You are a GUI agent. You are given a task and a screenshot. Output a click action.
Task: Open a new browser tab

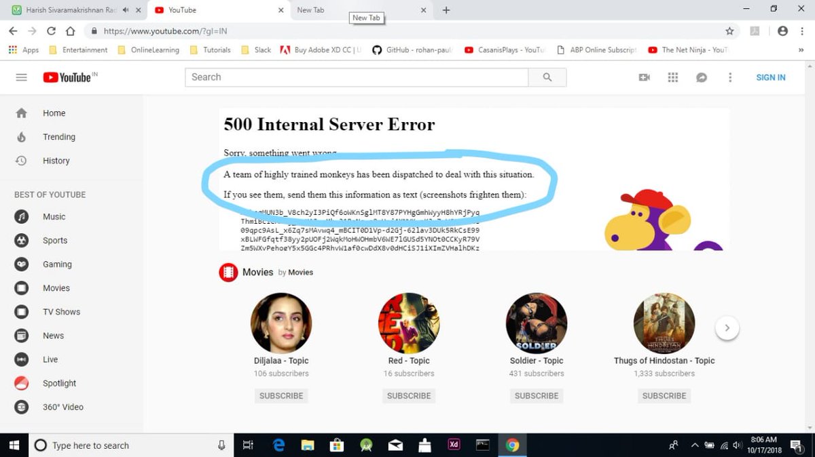click(x=446, y=10)
